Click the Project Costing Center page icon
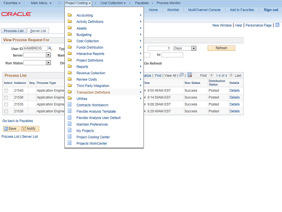The image size is (282, 212). click(70, 136)
